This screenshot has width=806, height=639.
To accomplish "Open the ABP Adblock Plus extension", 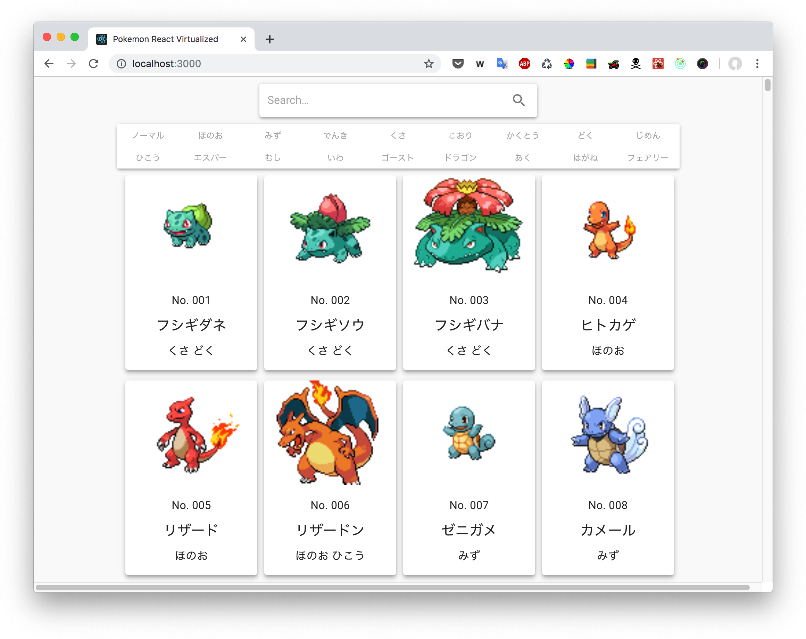I will coord(524,64).
